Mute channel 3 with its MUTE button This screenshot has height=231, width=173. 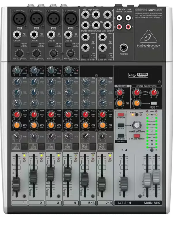point(59,146)
